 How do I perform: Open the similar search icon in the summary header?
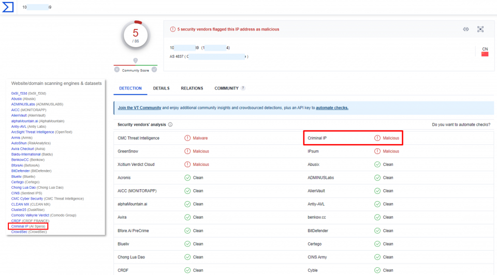tap(465, 29)
